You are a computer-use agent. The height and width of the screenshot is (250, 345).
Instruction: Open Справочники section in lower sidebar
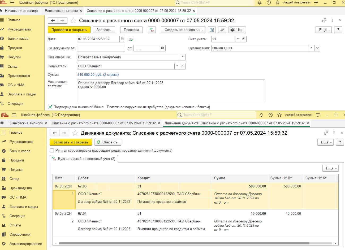pos(20,234)
